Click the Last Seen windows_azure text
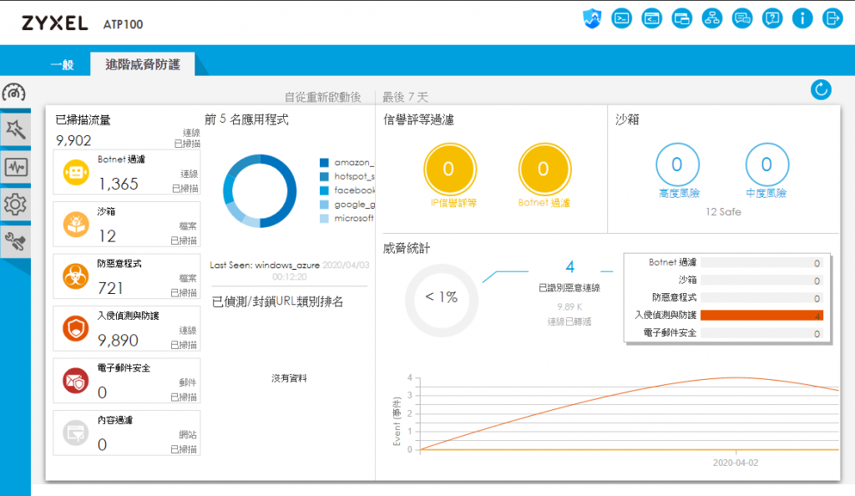855x496 pixels. [265, 266]
